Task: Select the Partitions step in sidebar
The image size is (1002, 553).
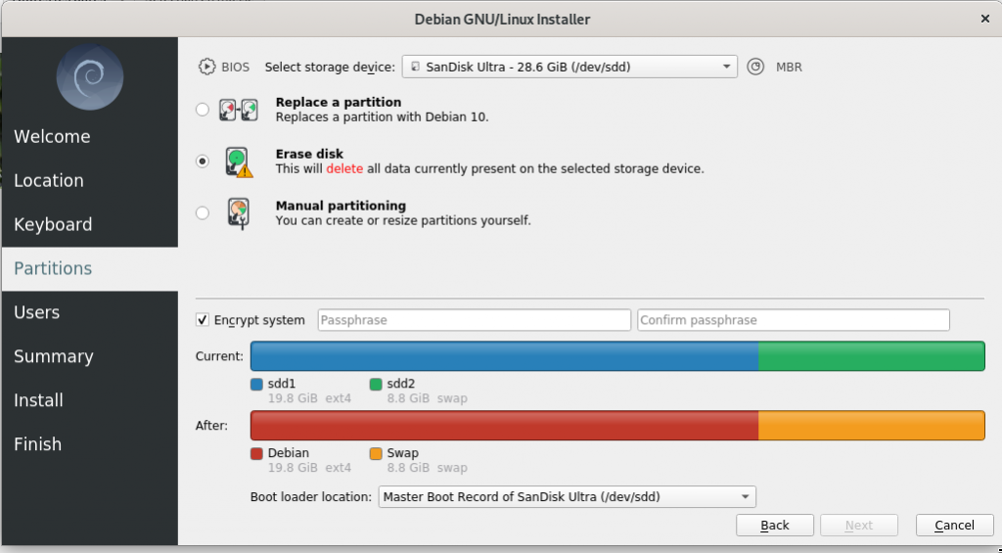Action: pyautogui.click(x=90, y=268)
